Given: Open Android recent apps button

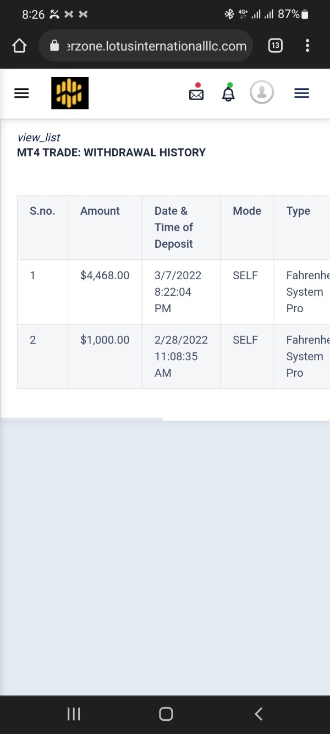Looking at the screenshot, I should coord(74,714).
